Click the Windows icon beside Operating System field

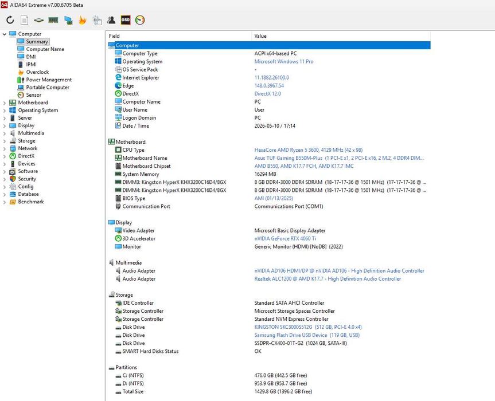click(118, 61)
